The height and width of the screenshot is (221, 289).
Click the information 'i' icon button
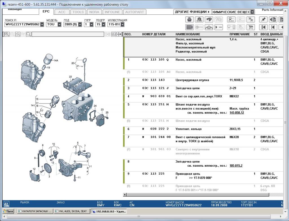tap(209, 27)
